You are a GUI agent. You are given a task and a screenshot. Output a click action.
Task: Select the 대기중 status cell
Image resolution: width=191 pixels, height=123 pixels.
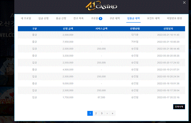click(135, 35)
